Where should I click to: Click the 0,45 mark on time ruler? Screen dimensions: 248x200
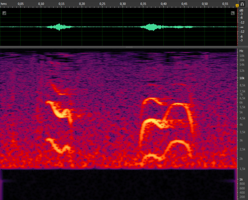coord(184,4)
